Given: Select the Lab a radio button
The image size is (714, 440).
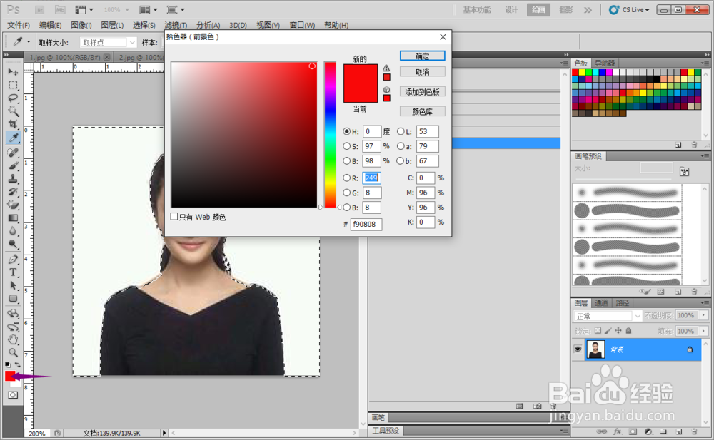Looking at the screenshot, I should tap(401, 146).
